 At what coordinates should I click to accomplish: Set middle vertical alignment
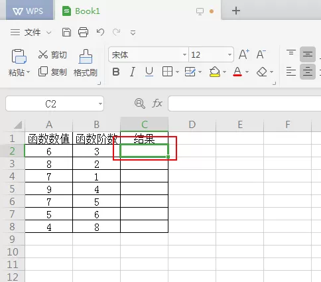point(308,54)
